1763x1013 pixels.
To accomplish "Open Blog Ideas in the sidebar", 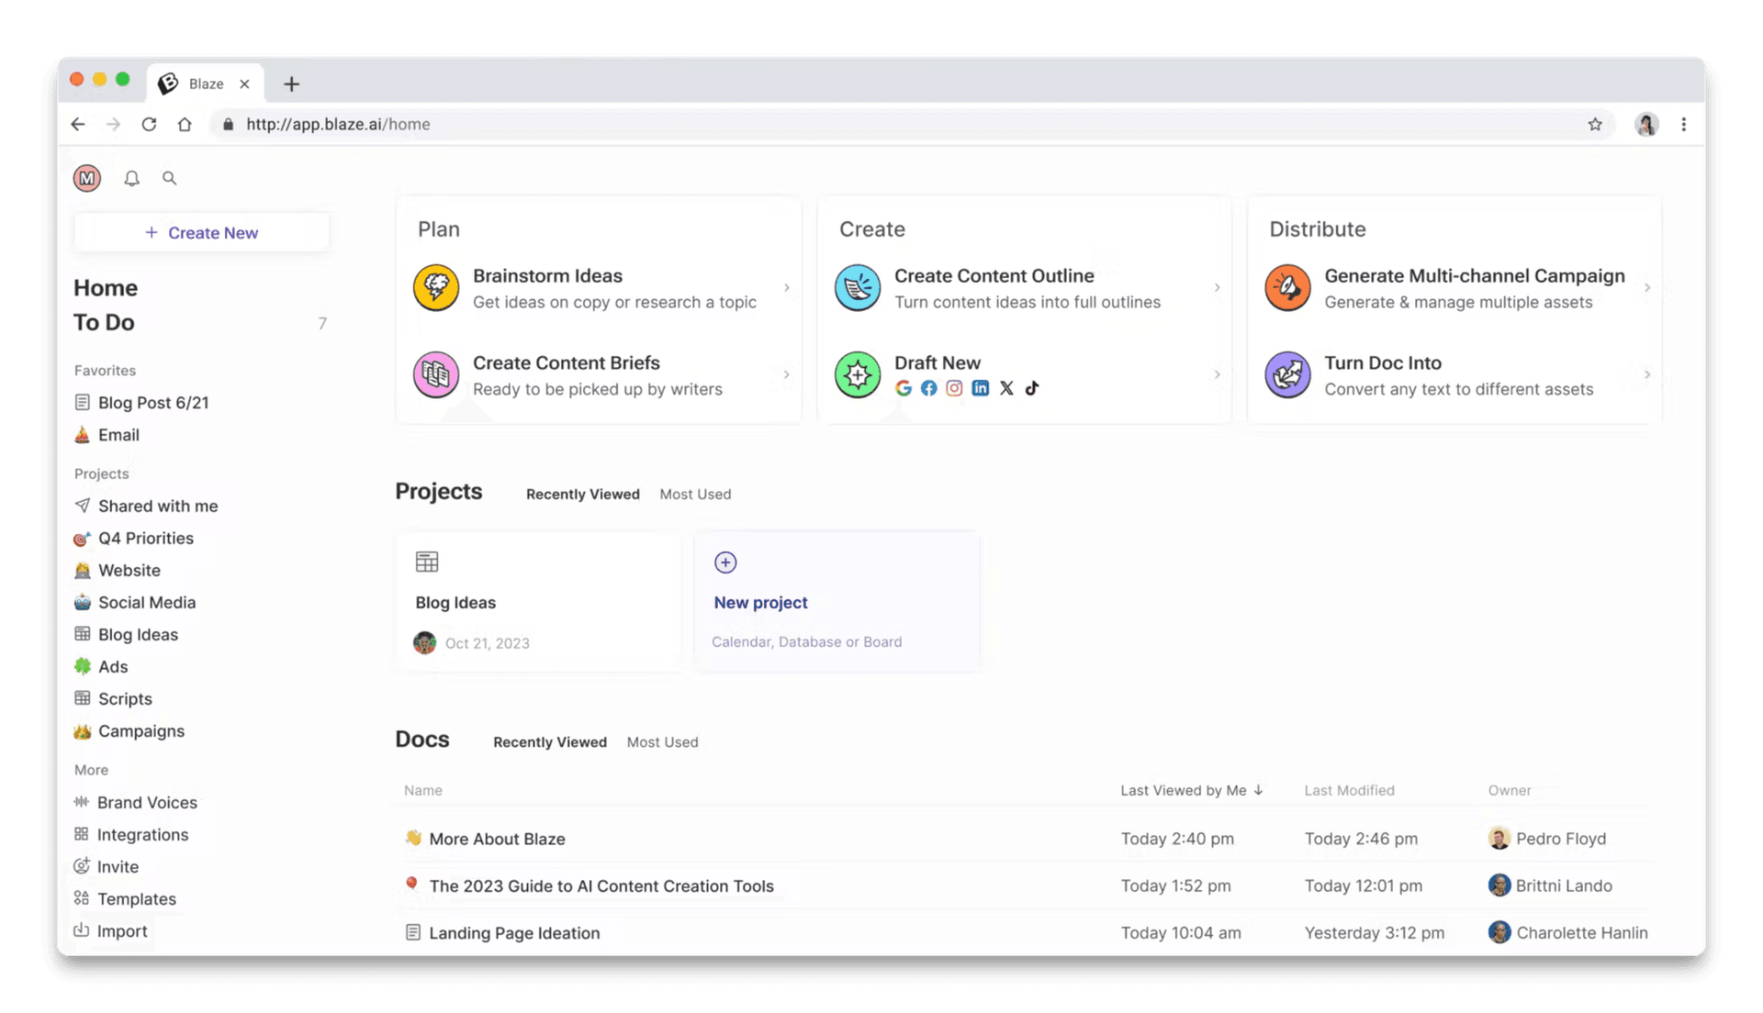I will 127,634.
